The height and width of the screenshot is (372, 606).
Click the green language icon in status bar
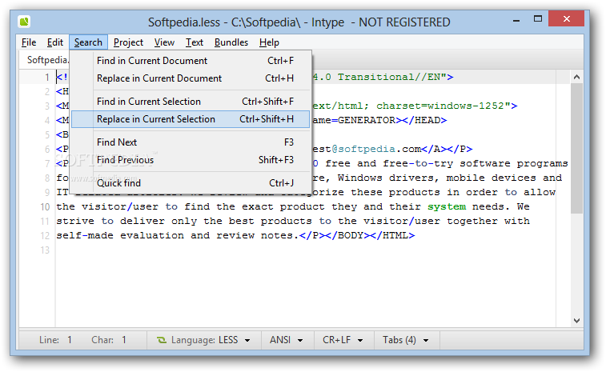tap(161, 340)
